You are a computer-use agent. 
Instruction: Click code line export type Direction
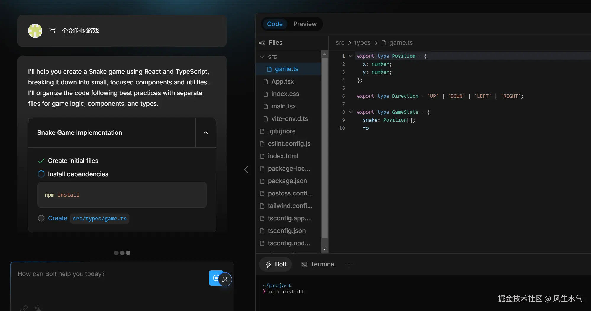440,96
